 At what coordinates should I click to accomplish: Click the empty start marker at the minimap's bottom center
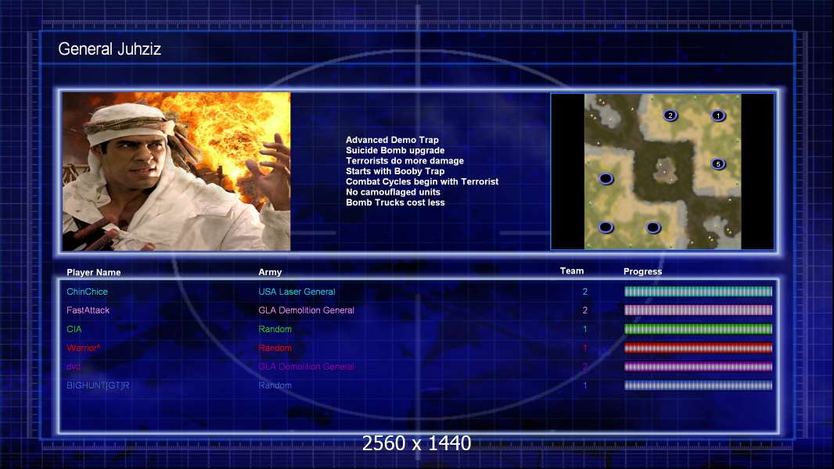point(653,227)
